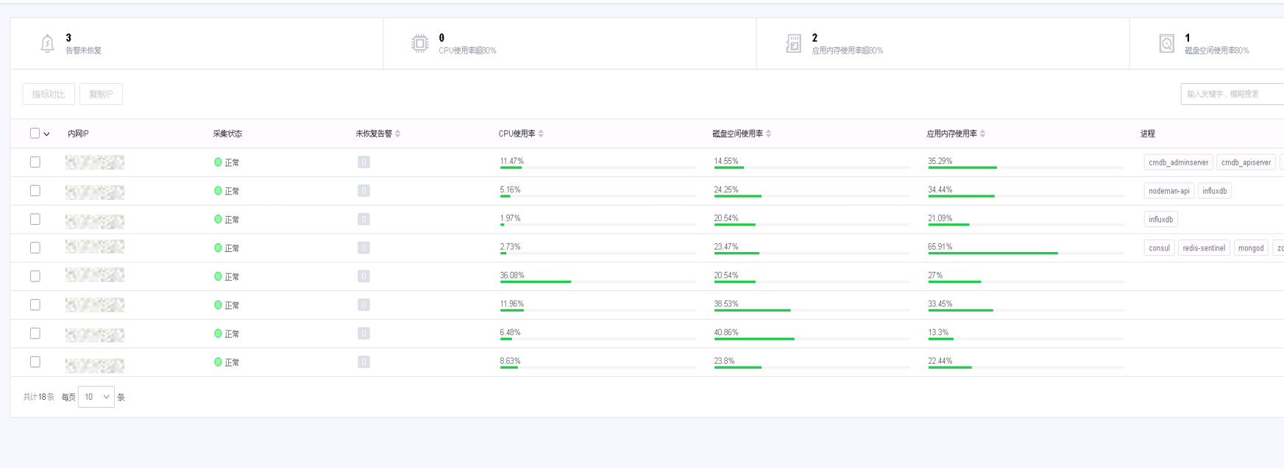
Task: Expand the arrow beside header select-all checkbox
Action: pos(46,134)
